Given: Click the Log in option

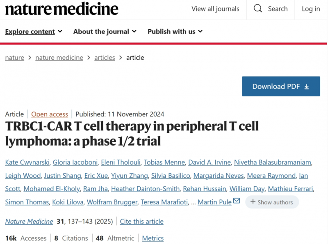Looking at the screenshot, I should pyautogui.click(x=311, y=9).
